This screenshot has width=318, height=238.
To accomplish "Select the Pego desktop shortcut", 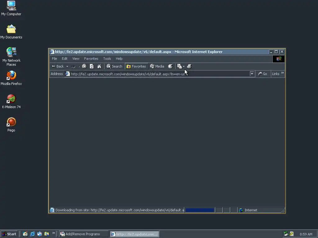I will click(x=11, y=125).
